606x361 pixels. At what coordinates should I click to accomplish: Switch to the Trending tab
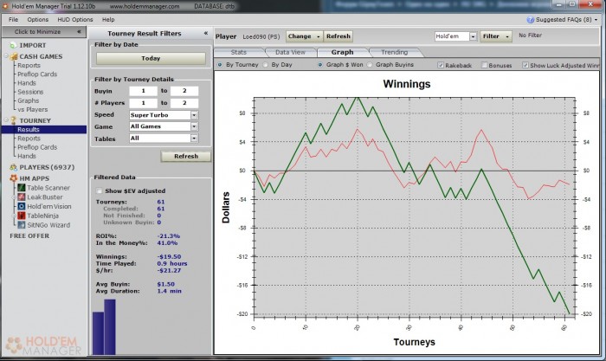click(x=394, y=52)
